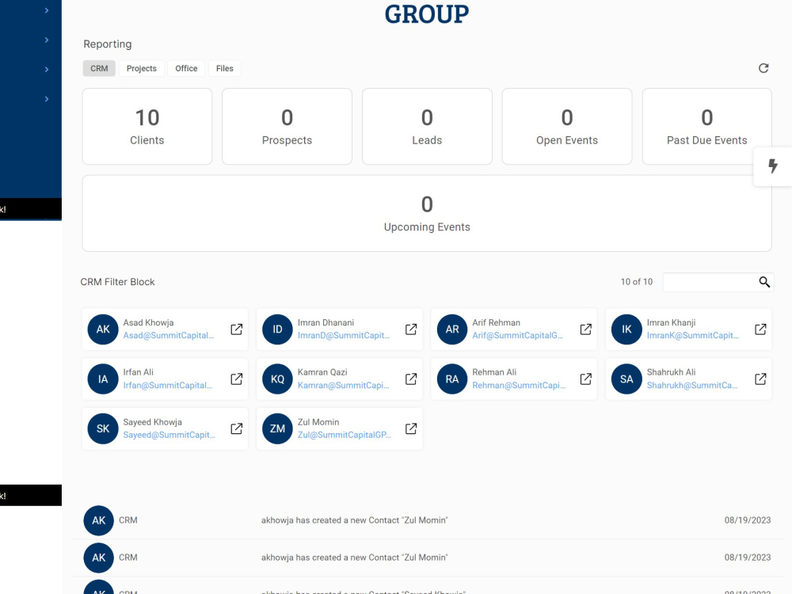Click Sayeed@SummitCapit email link

tap(169, 435)
